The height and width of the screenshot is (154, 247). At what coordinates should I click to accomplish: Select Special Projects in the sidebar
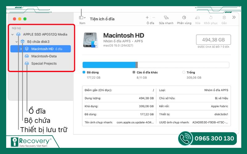point(44,63)
